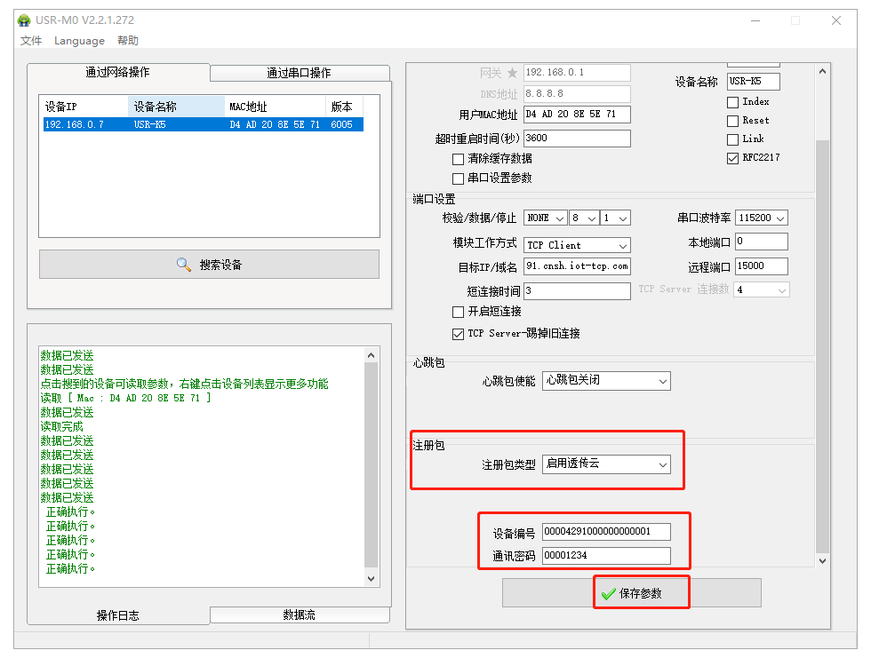
Task: Open the 注册包类型 dropdown
Action: 606,464
